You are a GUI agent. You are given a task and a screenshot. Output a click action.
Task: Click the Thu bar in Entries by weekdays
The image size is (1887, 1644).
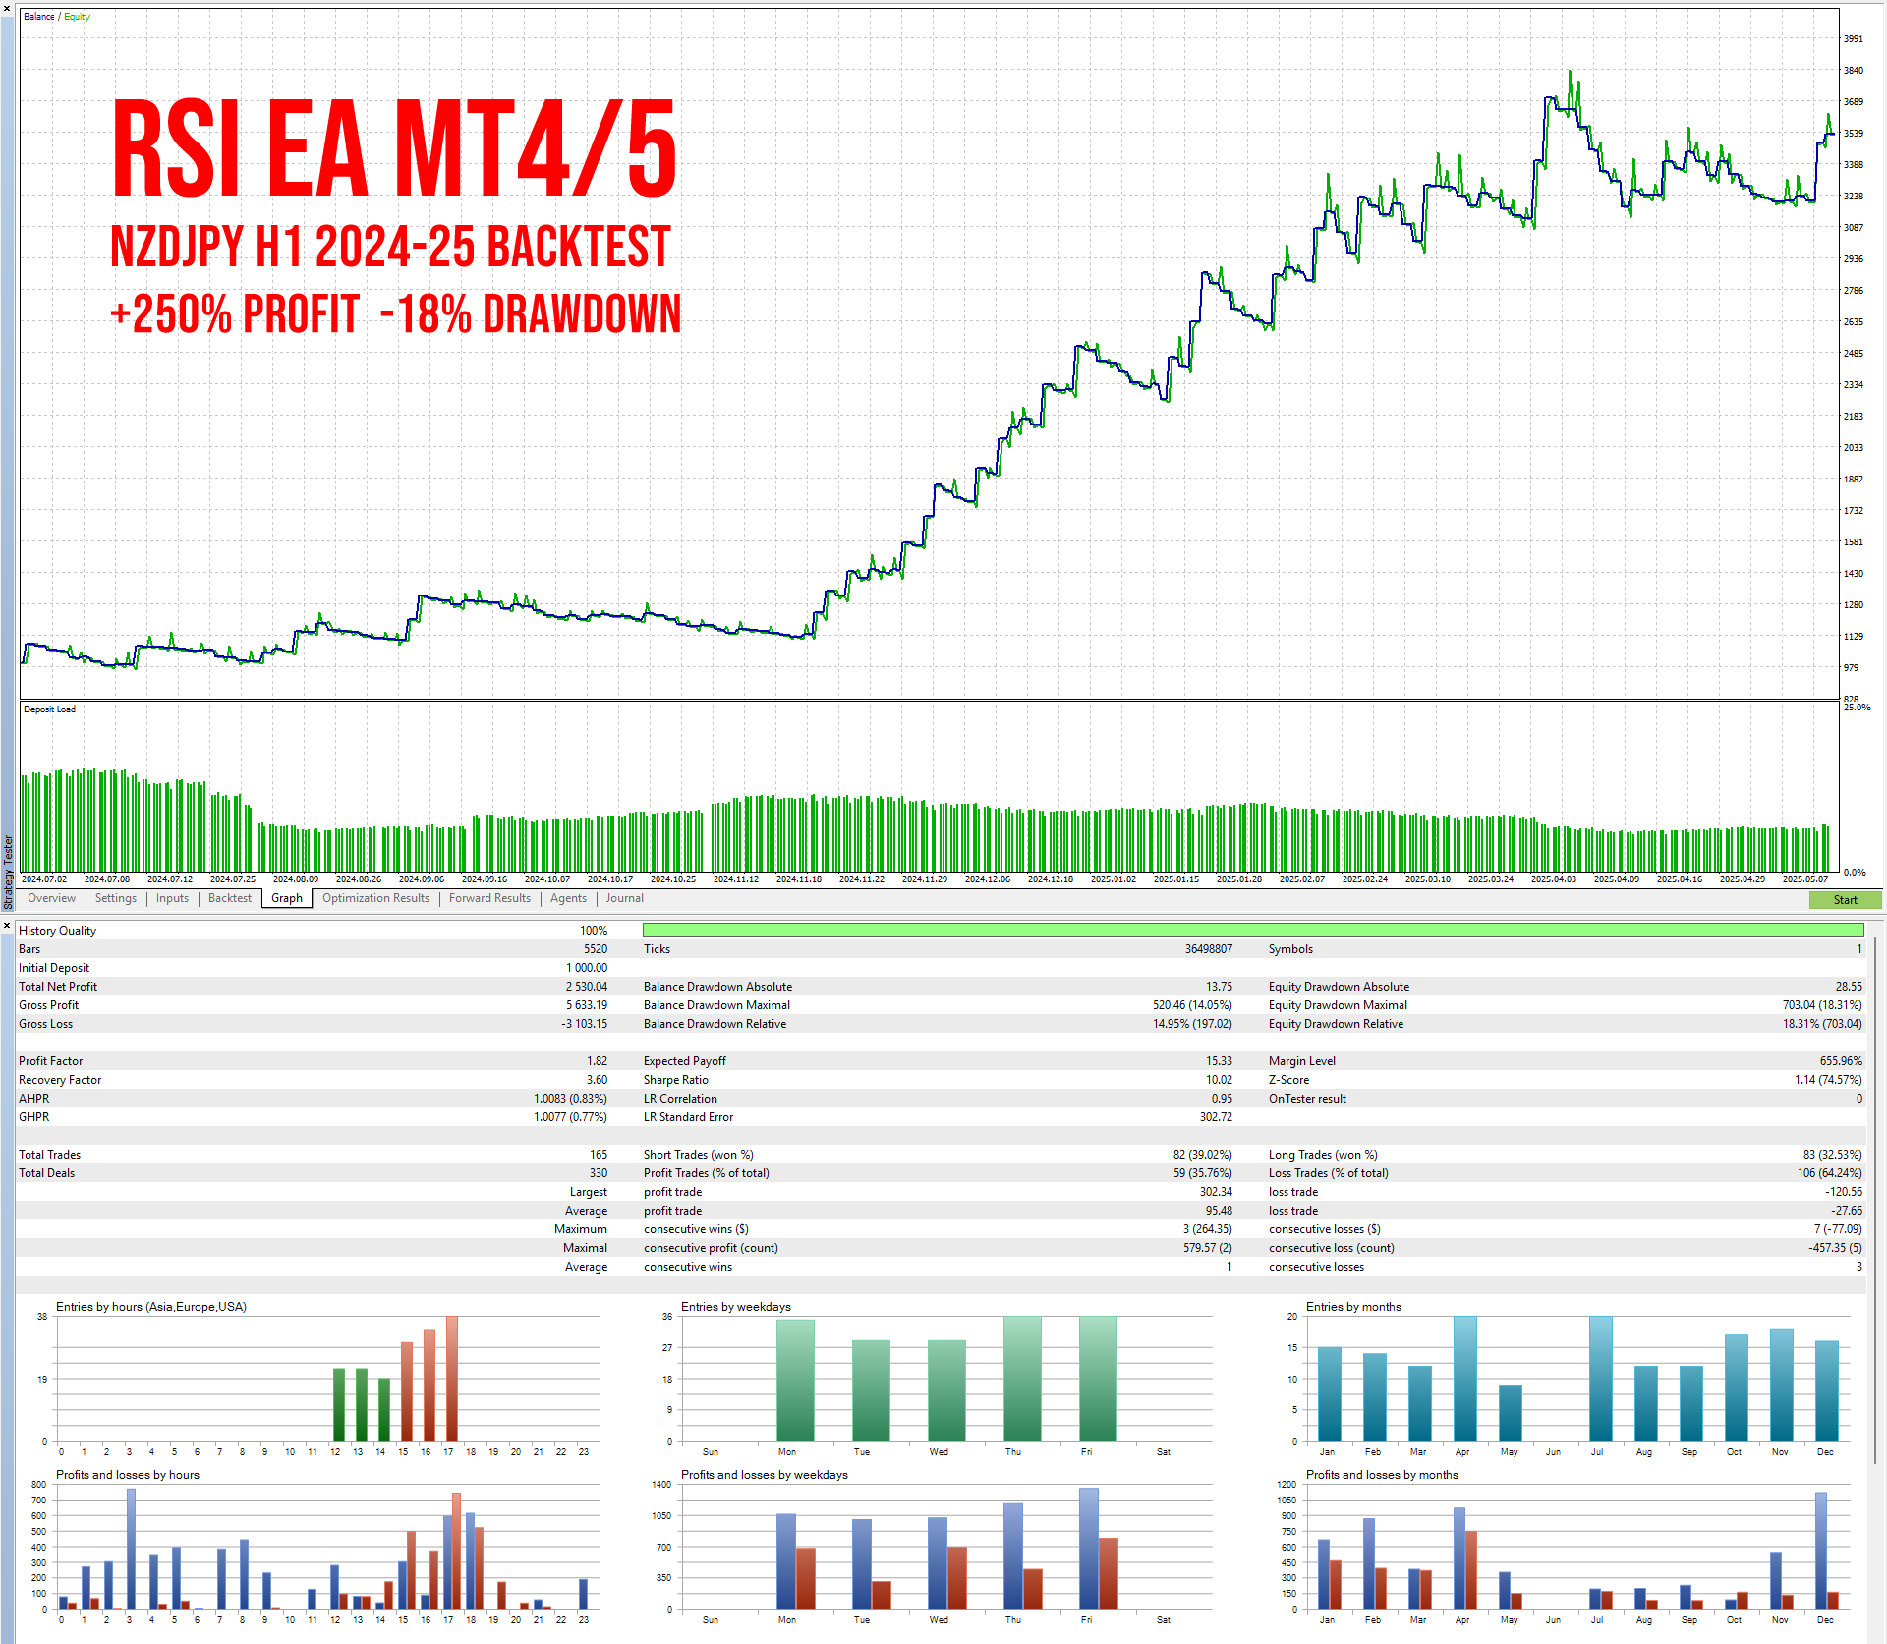click(1022, 1379)
